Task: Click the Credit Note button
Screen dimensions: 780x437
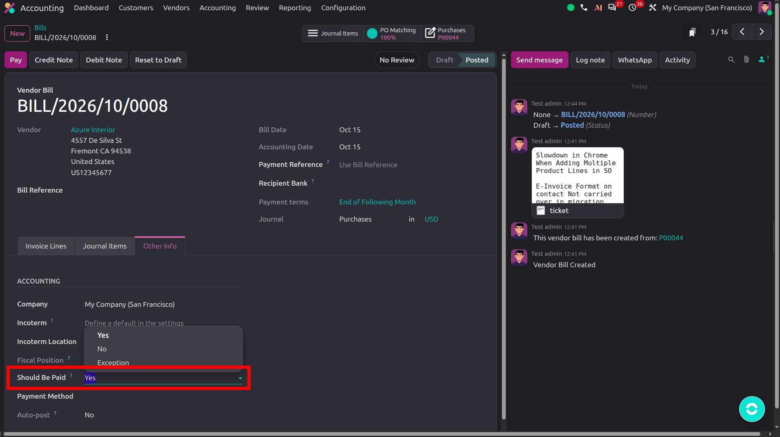Action: [53, 60]
